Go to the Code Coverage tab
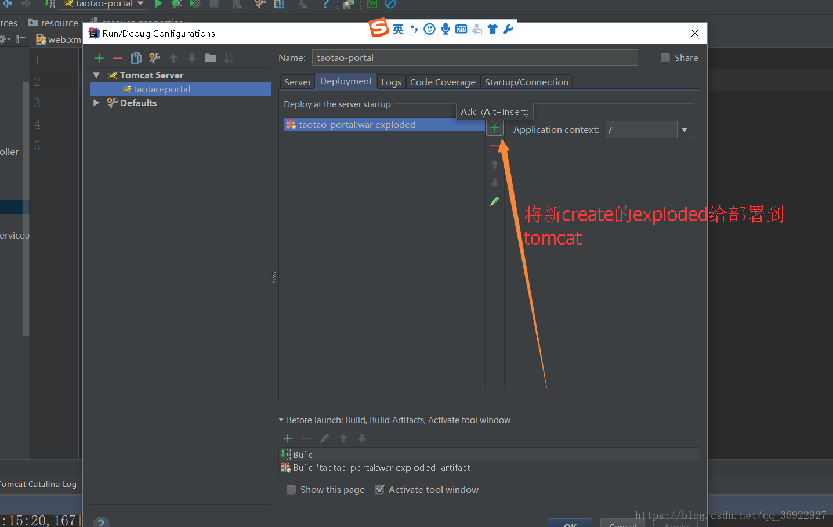 pyautogui.click(x=443, y=82)
